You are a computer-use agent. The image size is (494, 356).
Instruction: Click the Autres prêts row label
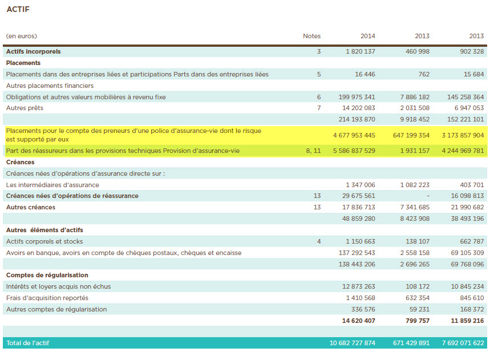tap(25, 108)
